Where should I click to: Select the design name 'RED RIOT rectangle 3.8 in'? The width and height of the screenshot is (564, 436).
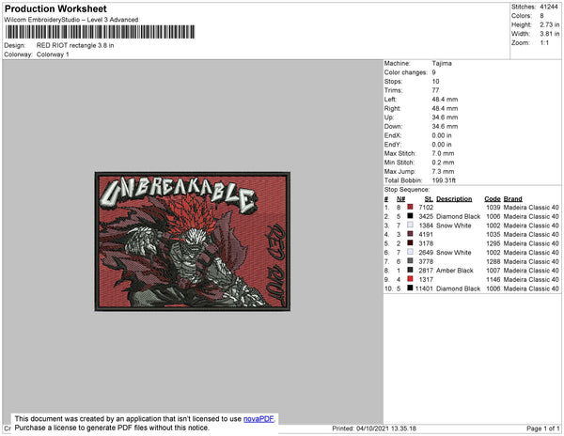pos(75,46)
